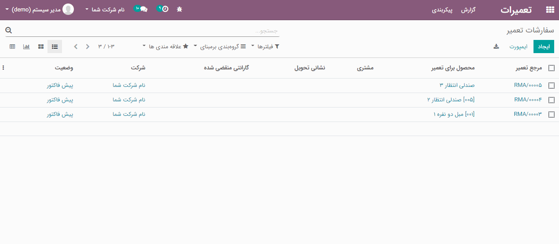The width and height of the screenshot is (559, 244).
Task: Switch to kanban view icon
Action: coord(41,47)
